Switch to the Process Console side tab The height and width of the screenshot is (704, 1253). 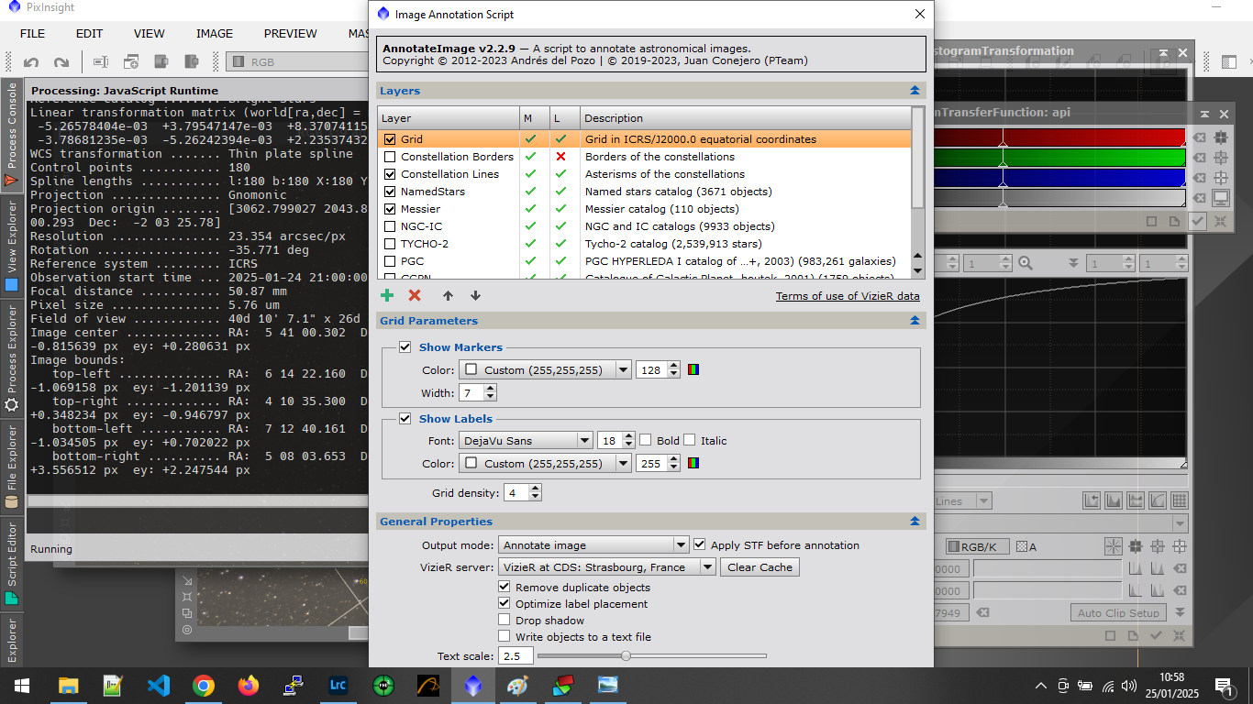click(12, 134)
